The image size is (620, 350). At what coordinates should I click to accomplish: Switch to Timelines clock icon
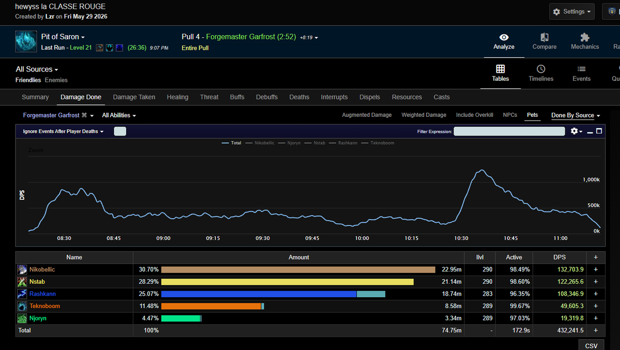[541, 69]
